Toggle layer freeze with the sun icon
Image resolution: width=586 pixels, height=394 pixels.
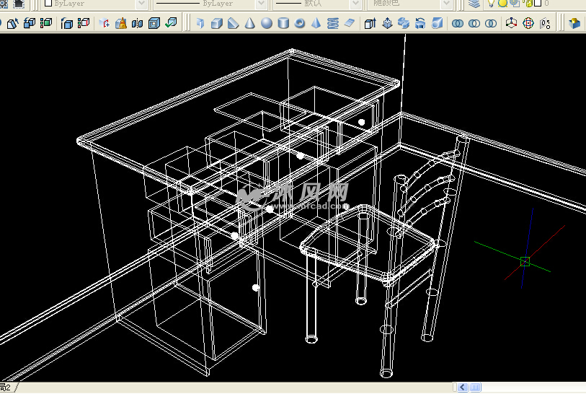pyautogui.click(x=502, y=4)
